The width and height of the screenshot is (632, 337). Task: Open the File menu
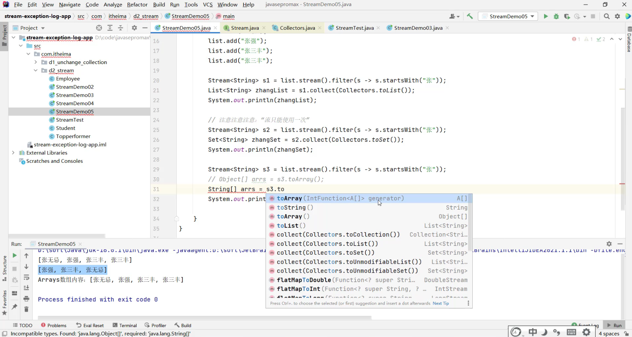(x=18, y=5)
